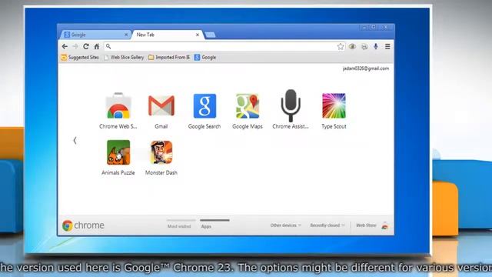Viewport: 492px width, 277px height.
Task: Close the New Tab tab
Action: pos(198,35)
